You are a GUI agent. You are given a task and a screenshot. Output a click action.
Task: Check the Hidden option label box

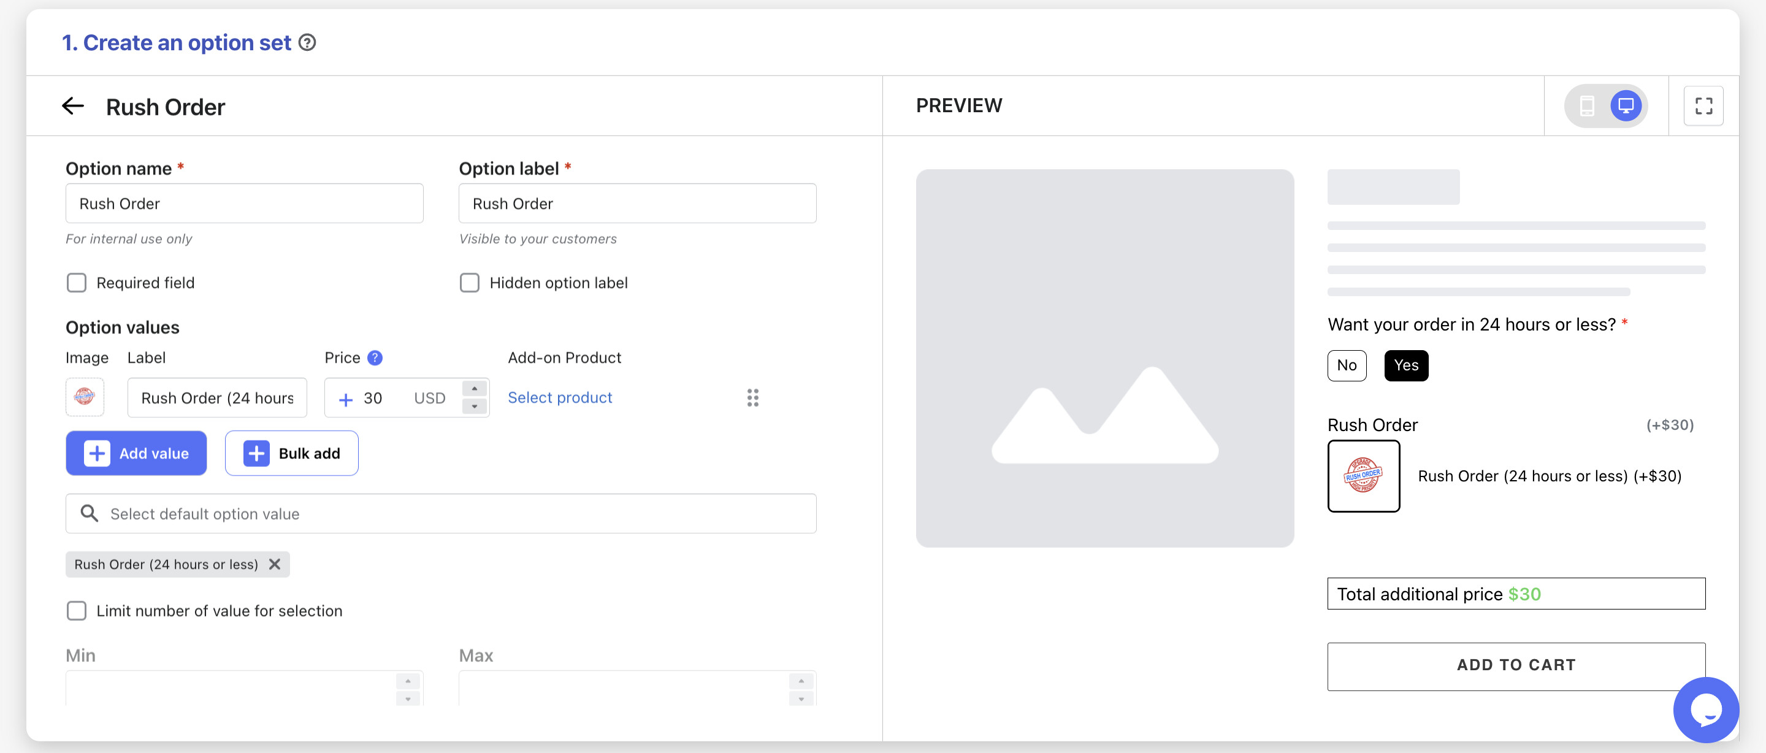(470, 283)
